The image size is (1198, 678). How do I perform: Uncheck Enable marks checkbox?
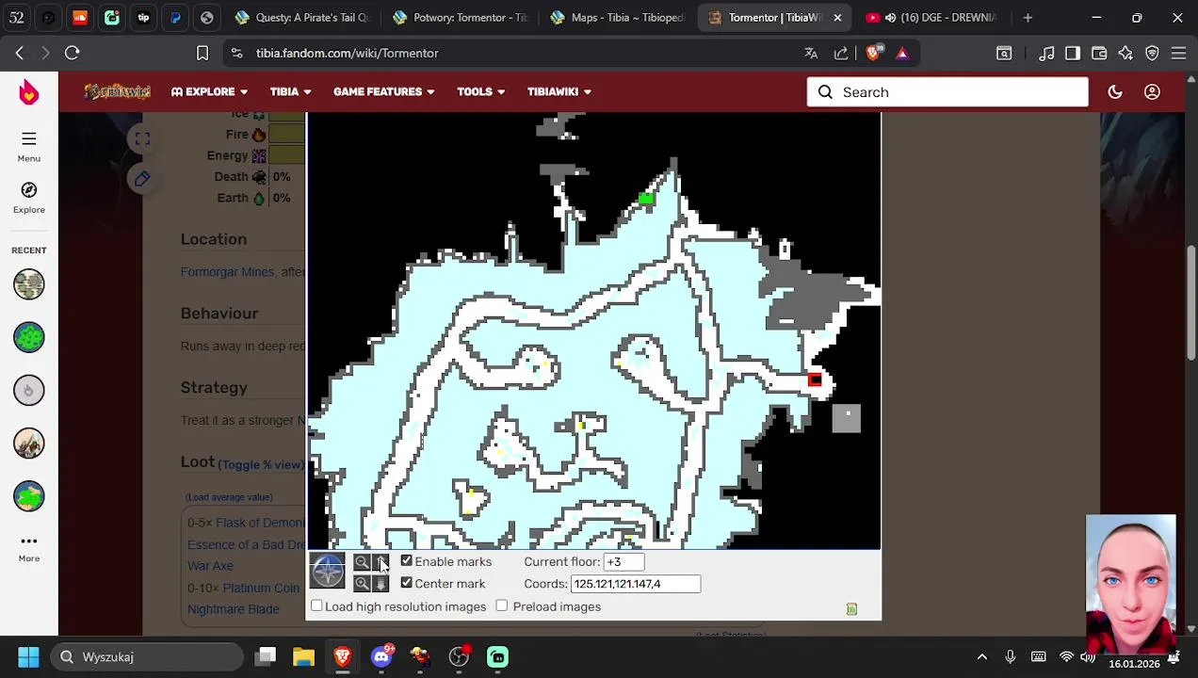pyautogui.click(x=407, y=561)
